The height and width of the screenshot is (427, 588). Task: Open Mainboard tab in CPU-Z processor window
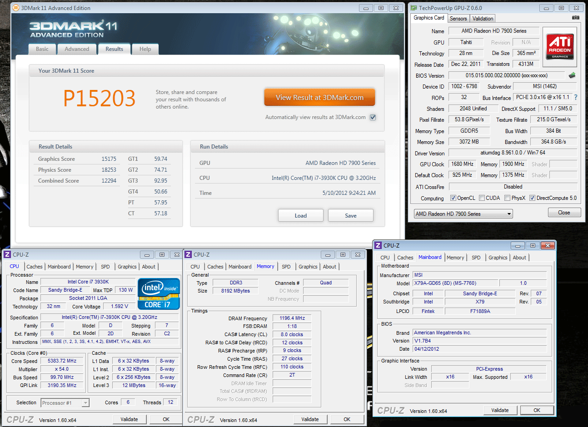59,267
